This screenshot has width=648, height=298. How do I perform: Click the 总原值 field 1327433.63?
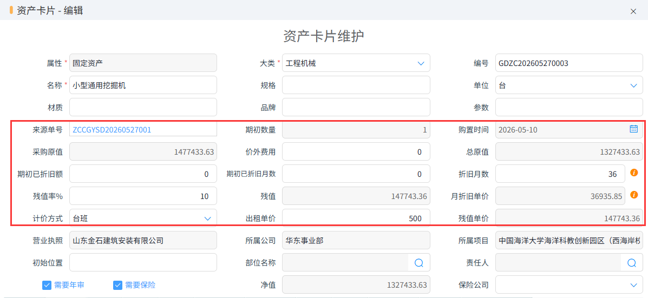[569, 152]
